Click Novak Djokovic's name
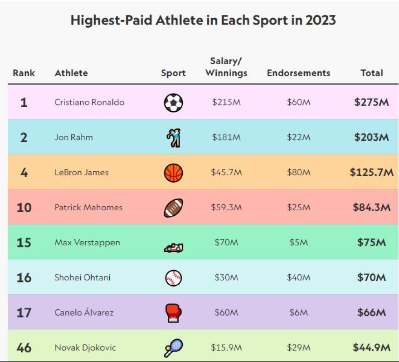 click(x=85, y=348)
